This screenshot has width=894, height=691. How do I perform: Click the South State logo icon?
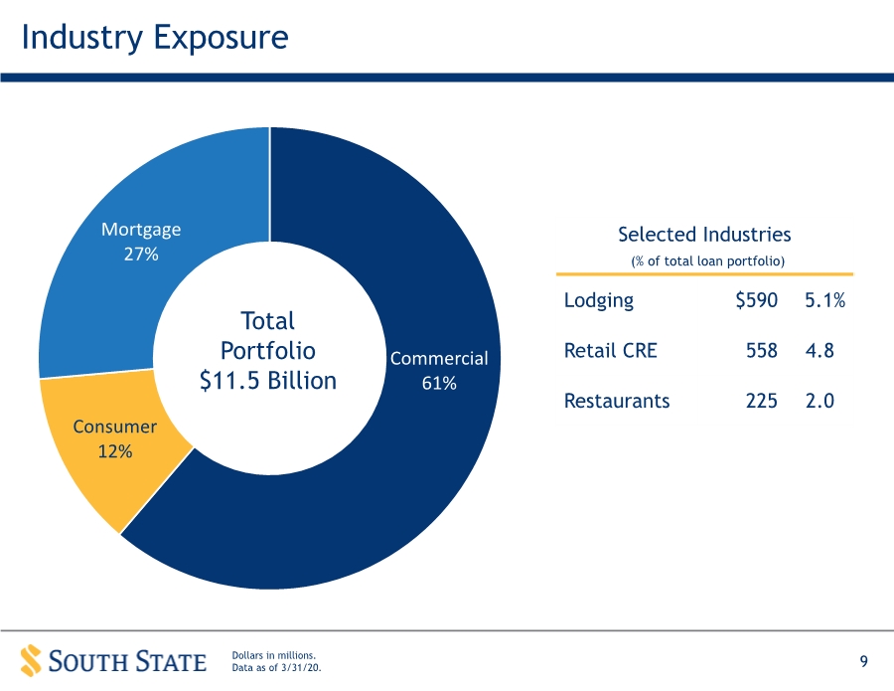(31, 661)
